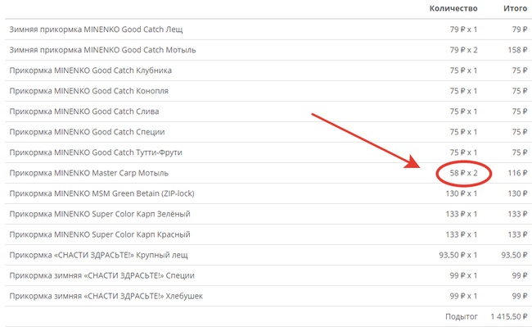532x327 pixels.
Task: Select Прикормка «СНАСТИ ЗДРАСЬТЕ!» Крупный лещ
Action: coord(99,255)
